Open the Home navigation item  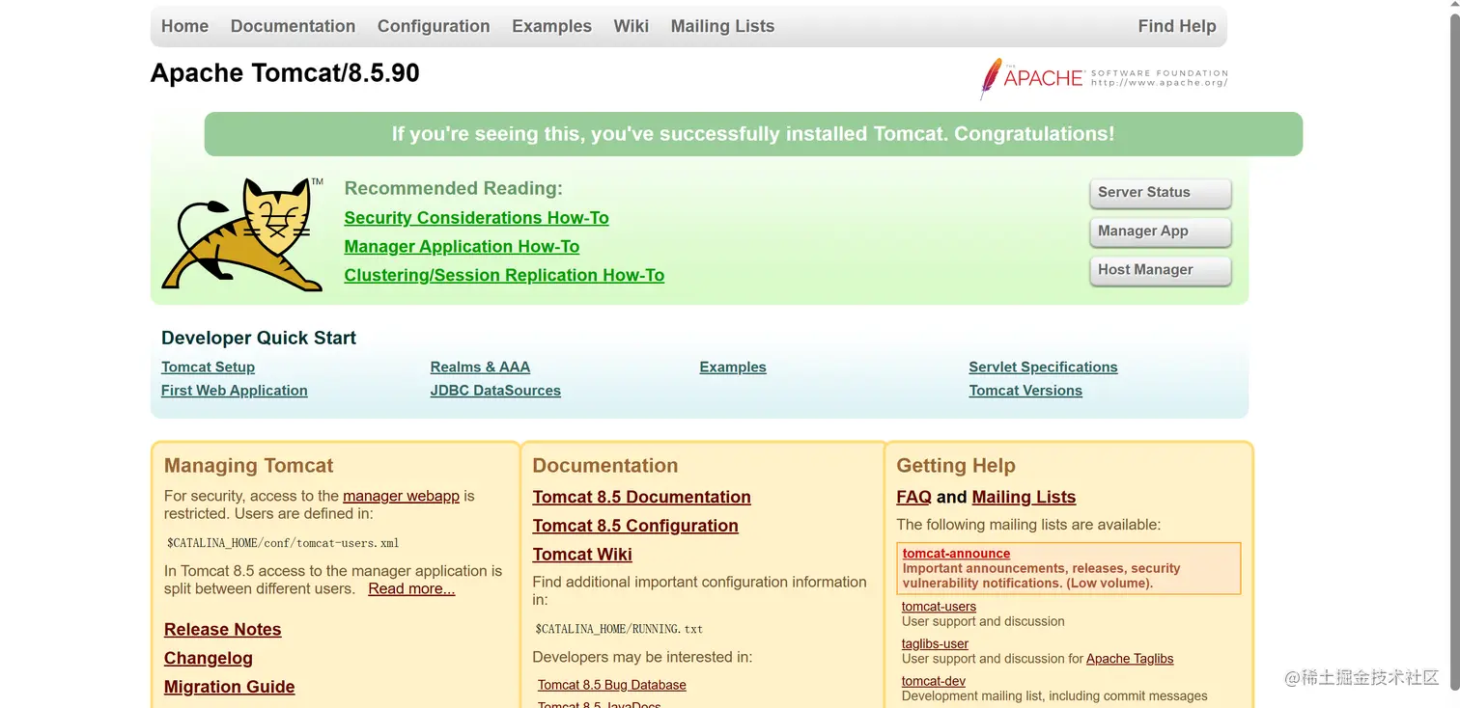pyautogui.click(x=184, y=26)
